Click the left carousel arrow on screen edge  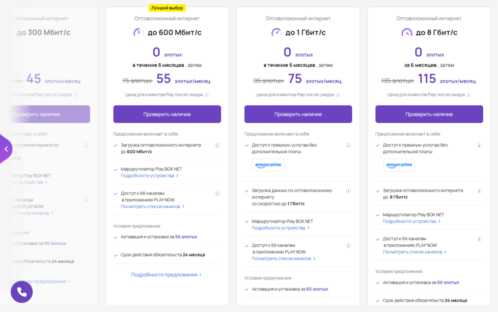click(6, 148)
